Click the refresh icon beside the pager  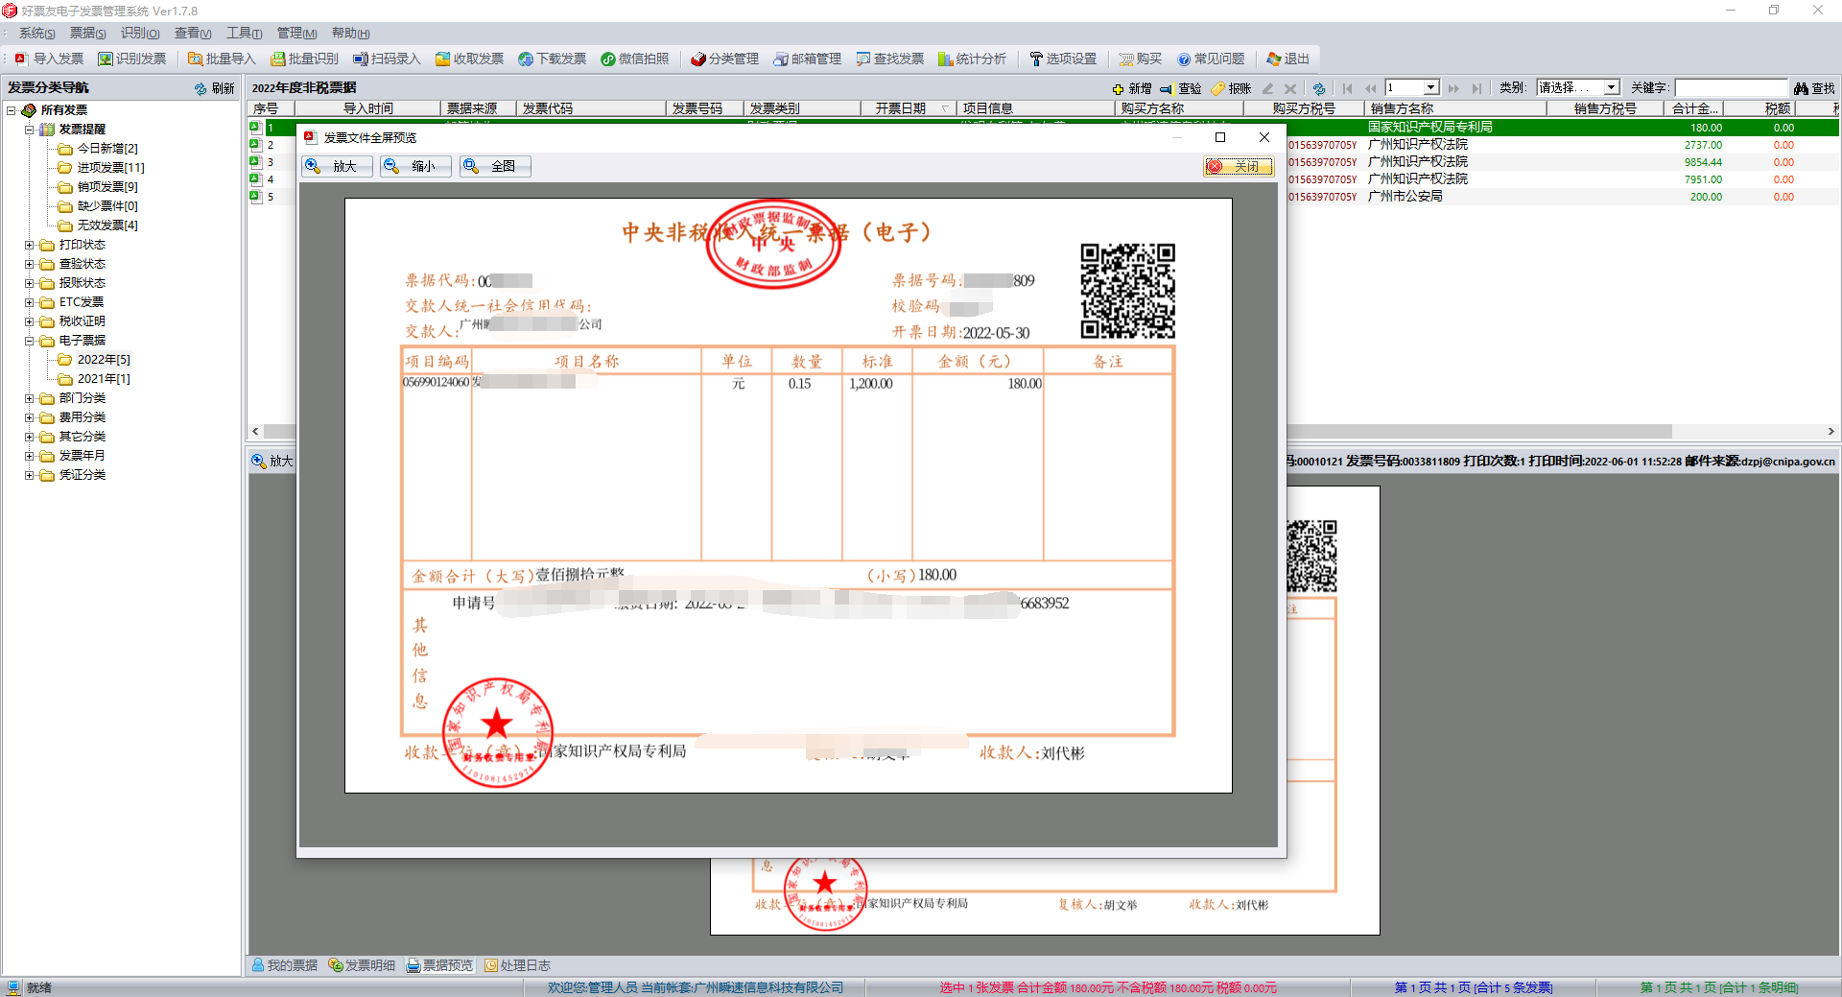coord(1319,87)
